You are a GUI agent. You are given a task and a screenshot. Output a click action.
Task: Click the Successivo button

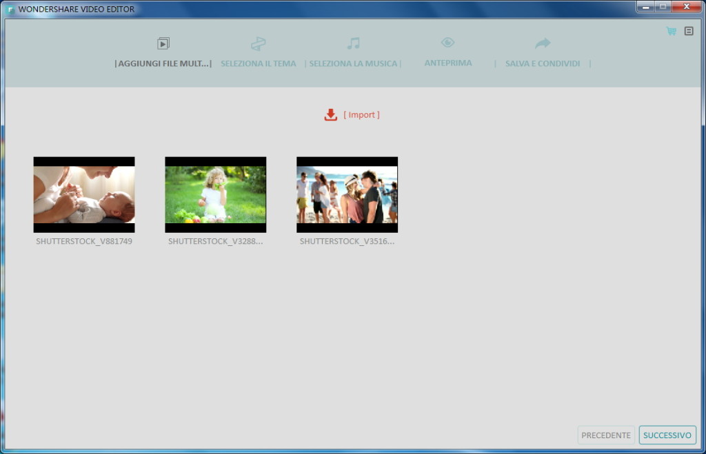(x=667, y=435)
